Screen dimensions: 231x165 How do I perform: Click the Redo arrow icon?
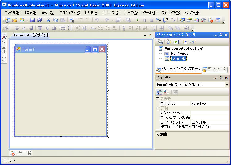(107, 20)
